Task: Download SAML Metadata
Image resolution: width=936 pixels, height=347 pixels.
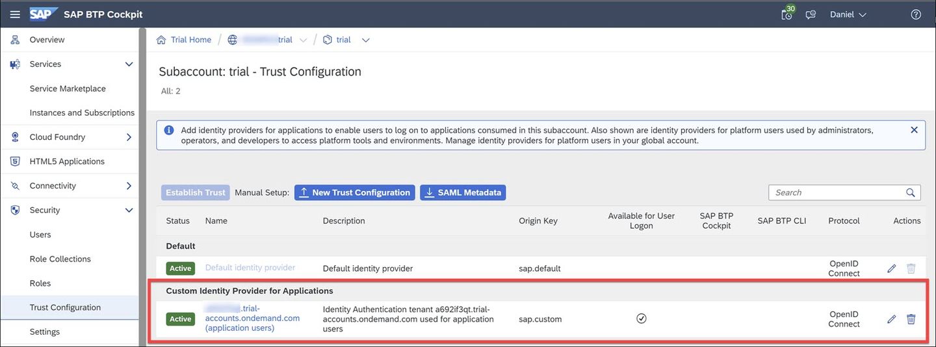Action: [x=463, y=192]
